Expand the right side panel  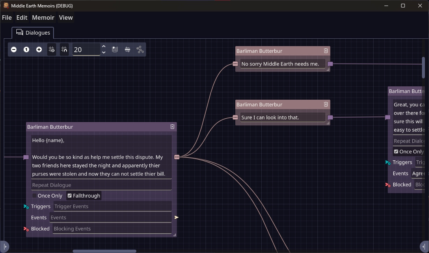[x=424, y=246]
